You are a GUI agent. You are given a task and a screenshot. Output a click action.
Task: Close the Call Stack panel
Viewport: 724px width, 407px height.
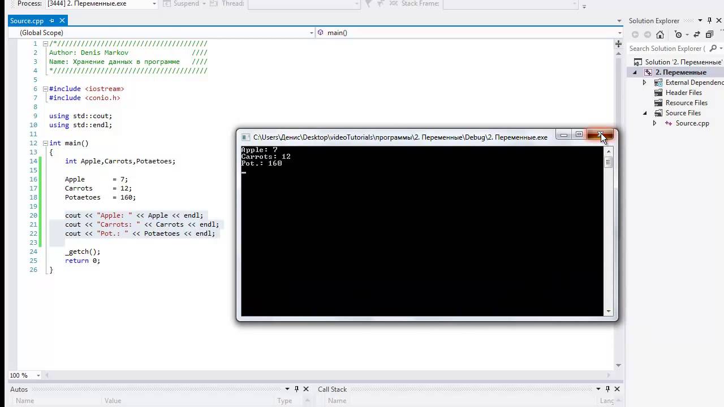617,389
